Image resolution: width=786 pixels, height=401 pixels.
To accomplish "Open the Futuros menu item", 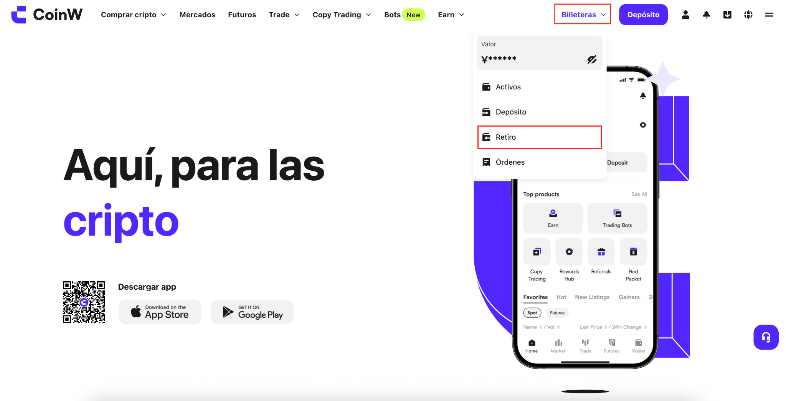I will click(x=242, y=15).
